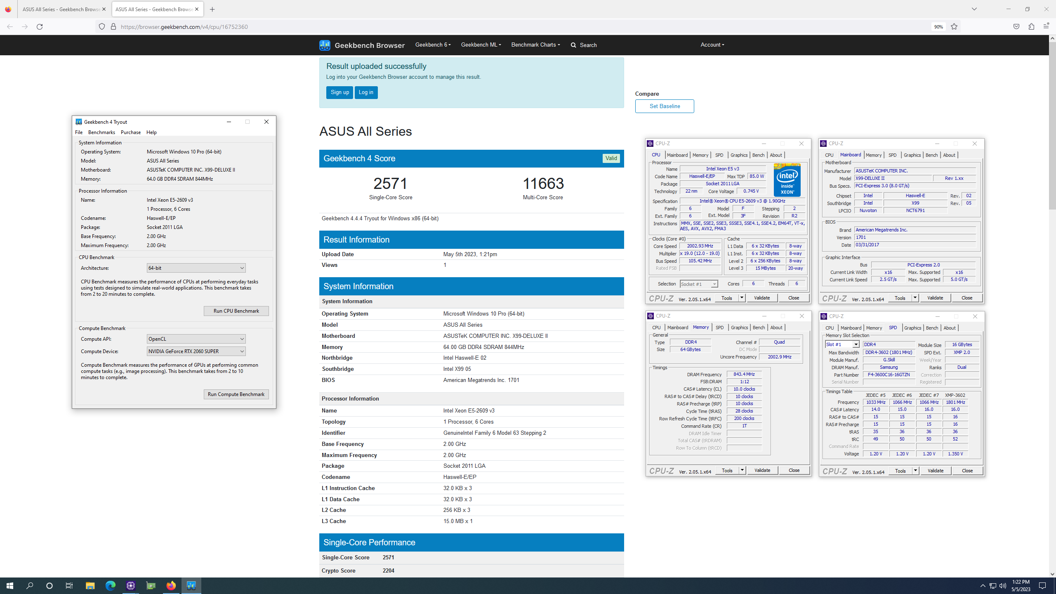Expand the Benchmark Charts menu

tap(535, 45)
